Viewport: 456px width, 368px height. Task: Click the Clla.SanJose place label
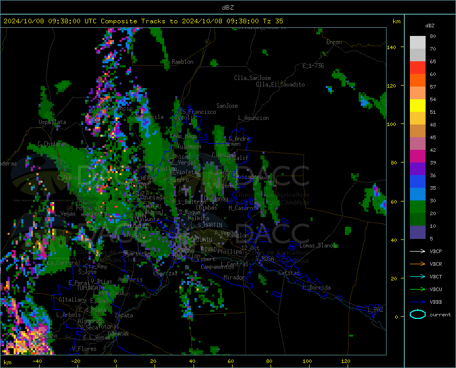pos(252,78)
